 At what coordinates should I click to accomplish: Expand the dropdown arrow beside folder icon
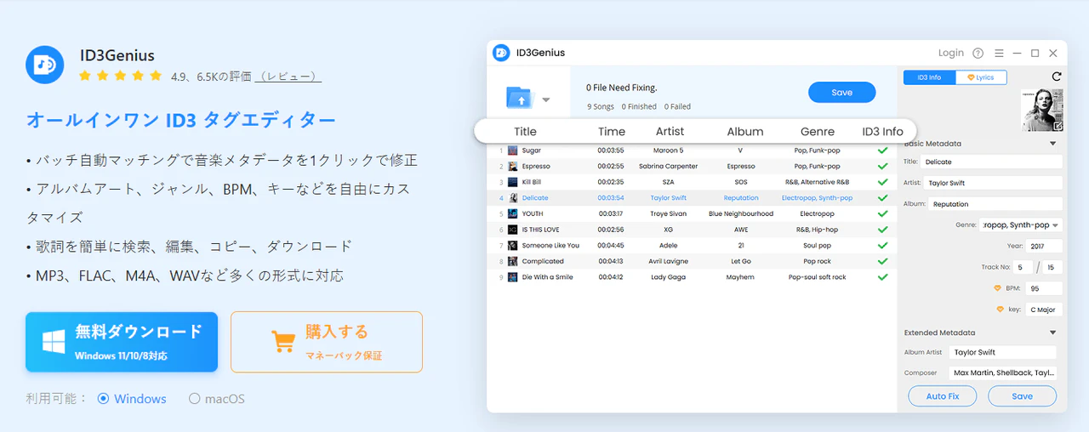pos(546,99)
